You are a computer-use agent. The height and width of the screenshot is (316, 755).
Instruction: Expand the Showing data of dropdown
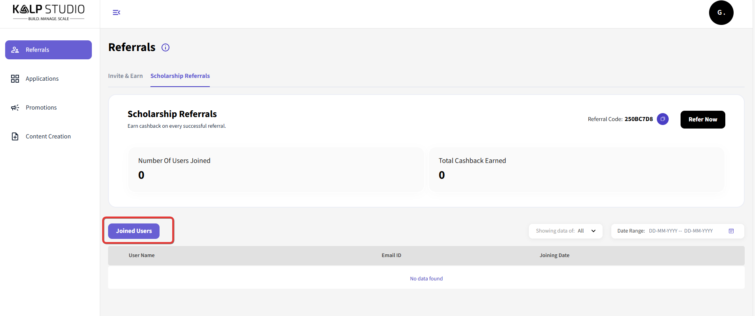565,231
